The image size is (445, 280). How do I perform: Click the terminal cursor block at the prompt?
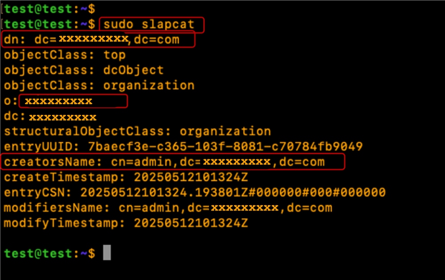coord(107,252)
